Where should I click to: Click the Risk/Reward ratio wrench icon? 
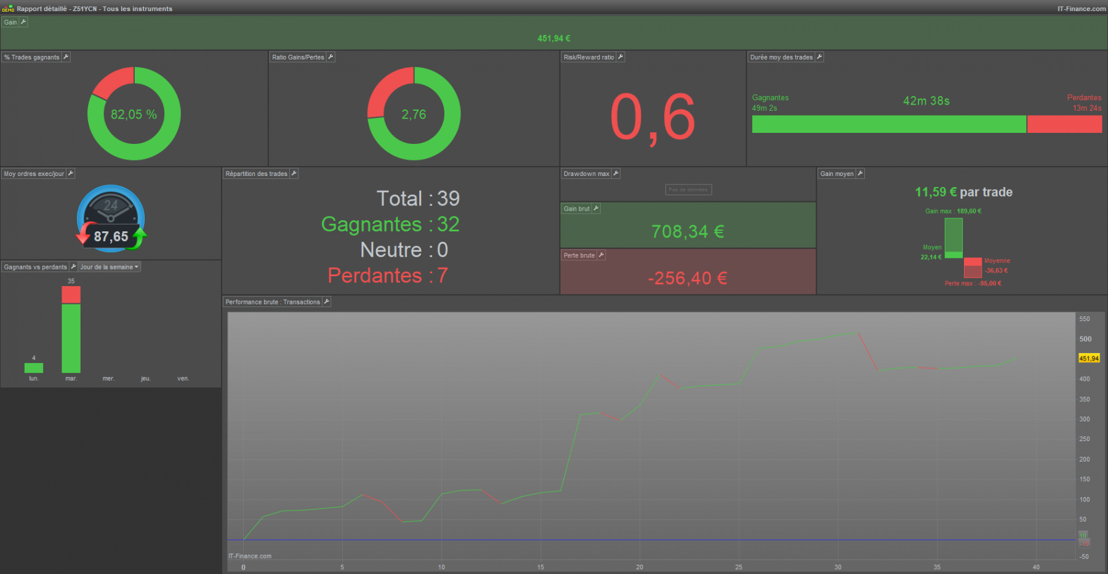[620, 57]
